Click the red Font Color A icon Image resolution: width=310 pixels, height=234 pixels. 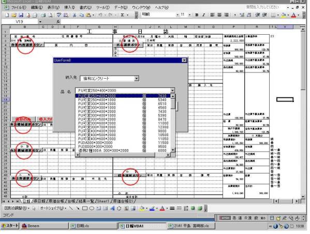click(294, 15)
